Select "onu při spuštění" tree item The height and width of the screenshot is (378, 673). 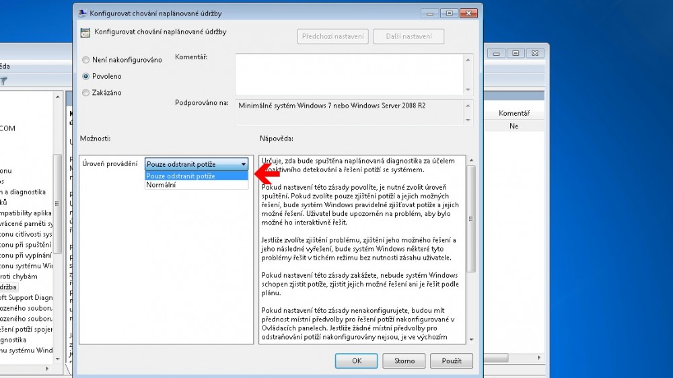[x=26, y=245]
